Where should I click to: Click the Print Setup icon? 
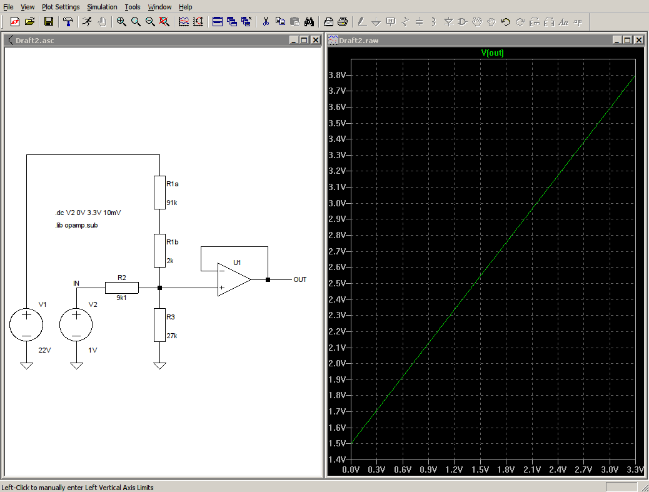(x=328, y=21)
